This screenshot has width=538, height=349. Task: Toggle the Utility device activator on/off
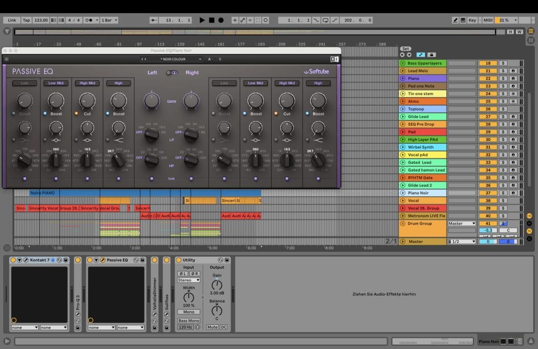(179, 260)
